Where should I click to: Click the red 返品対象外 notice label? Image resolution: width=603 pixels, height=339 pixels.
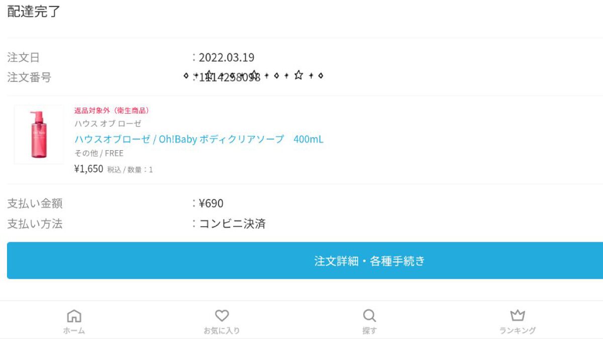[x=112, y=110]
